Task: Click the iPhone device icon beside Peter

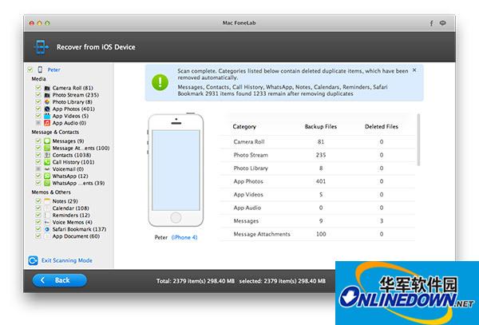Action: pyautogui.click(x=40, y=70)
